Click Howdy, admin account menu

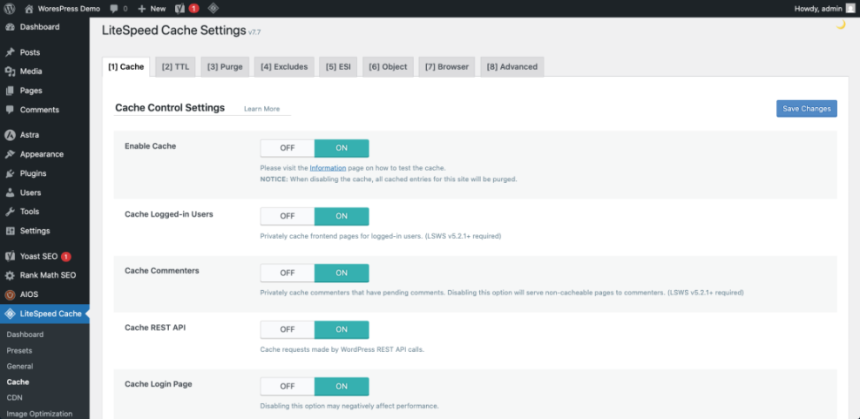(x=825, y=9)
